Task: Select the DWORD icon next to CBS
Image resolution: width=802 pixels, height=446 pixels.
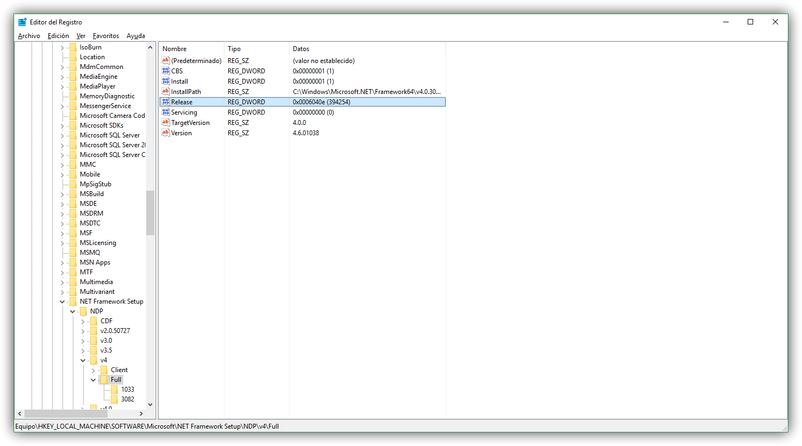Action: [x=166, y=71]
